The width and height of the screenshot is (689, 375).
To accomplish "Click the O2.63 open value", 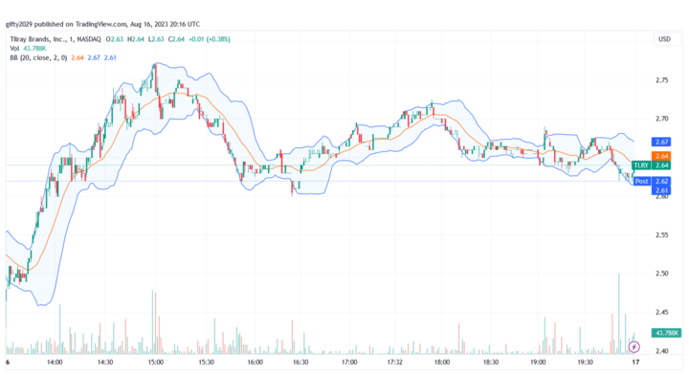I will (x=114, y=39).
